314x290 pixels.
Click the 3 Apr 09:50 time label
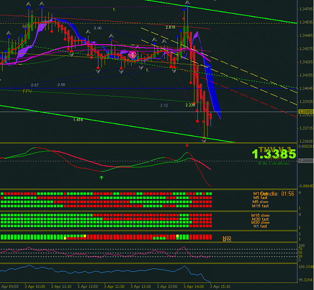pos(9,286)
